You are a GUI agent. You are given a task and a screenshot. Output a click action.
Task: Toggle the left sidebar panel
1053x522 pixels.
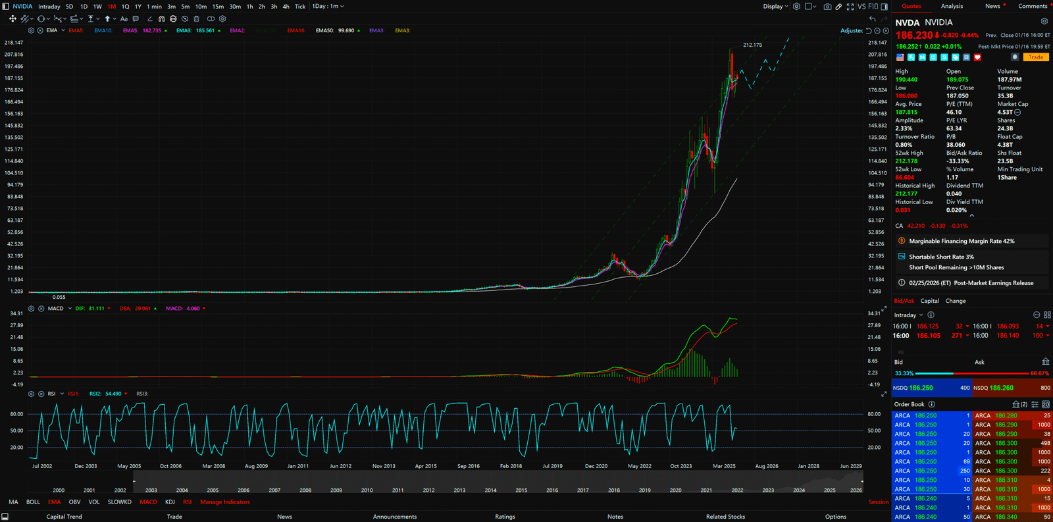[6, 7]
